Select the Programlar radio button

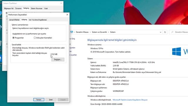pos(14,38)
